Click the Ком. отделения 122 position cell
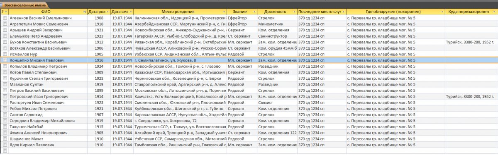The height and width of the screenshot is (155, 498). tap(277, 132)
